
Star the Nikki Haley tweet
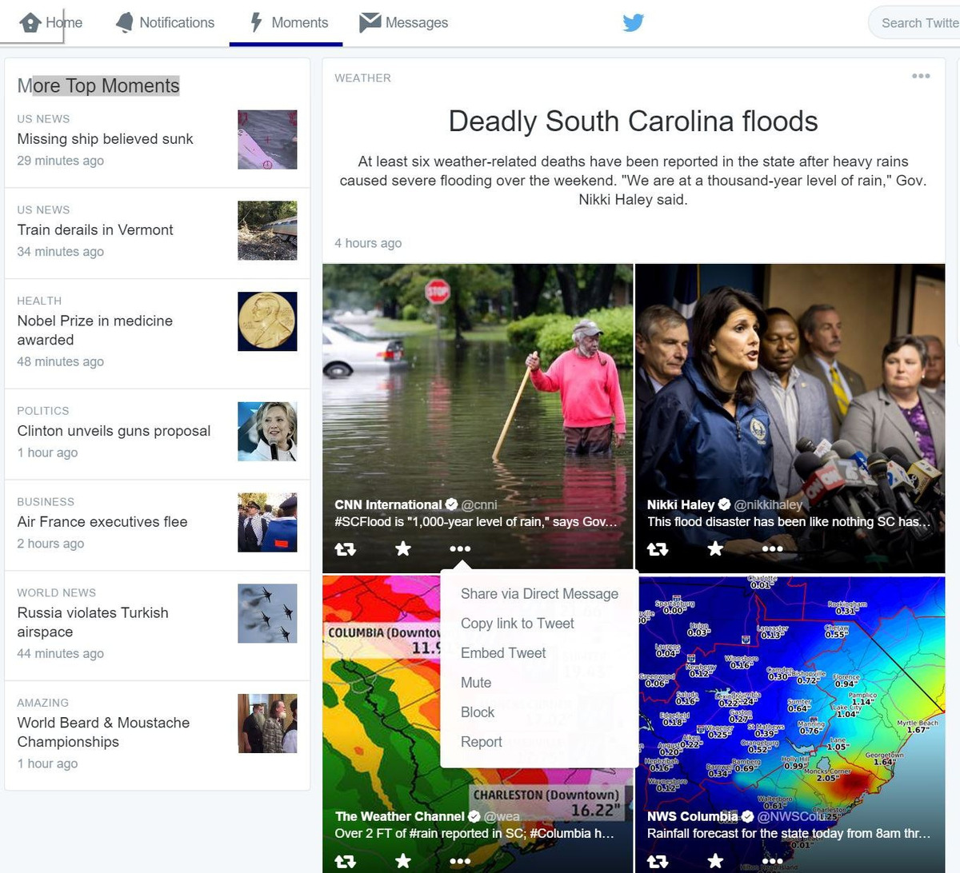715,548
